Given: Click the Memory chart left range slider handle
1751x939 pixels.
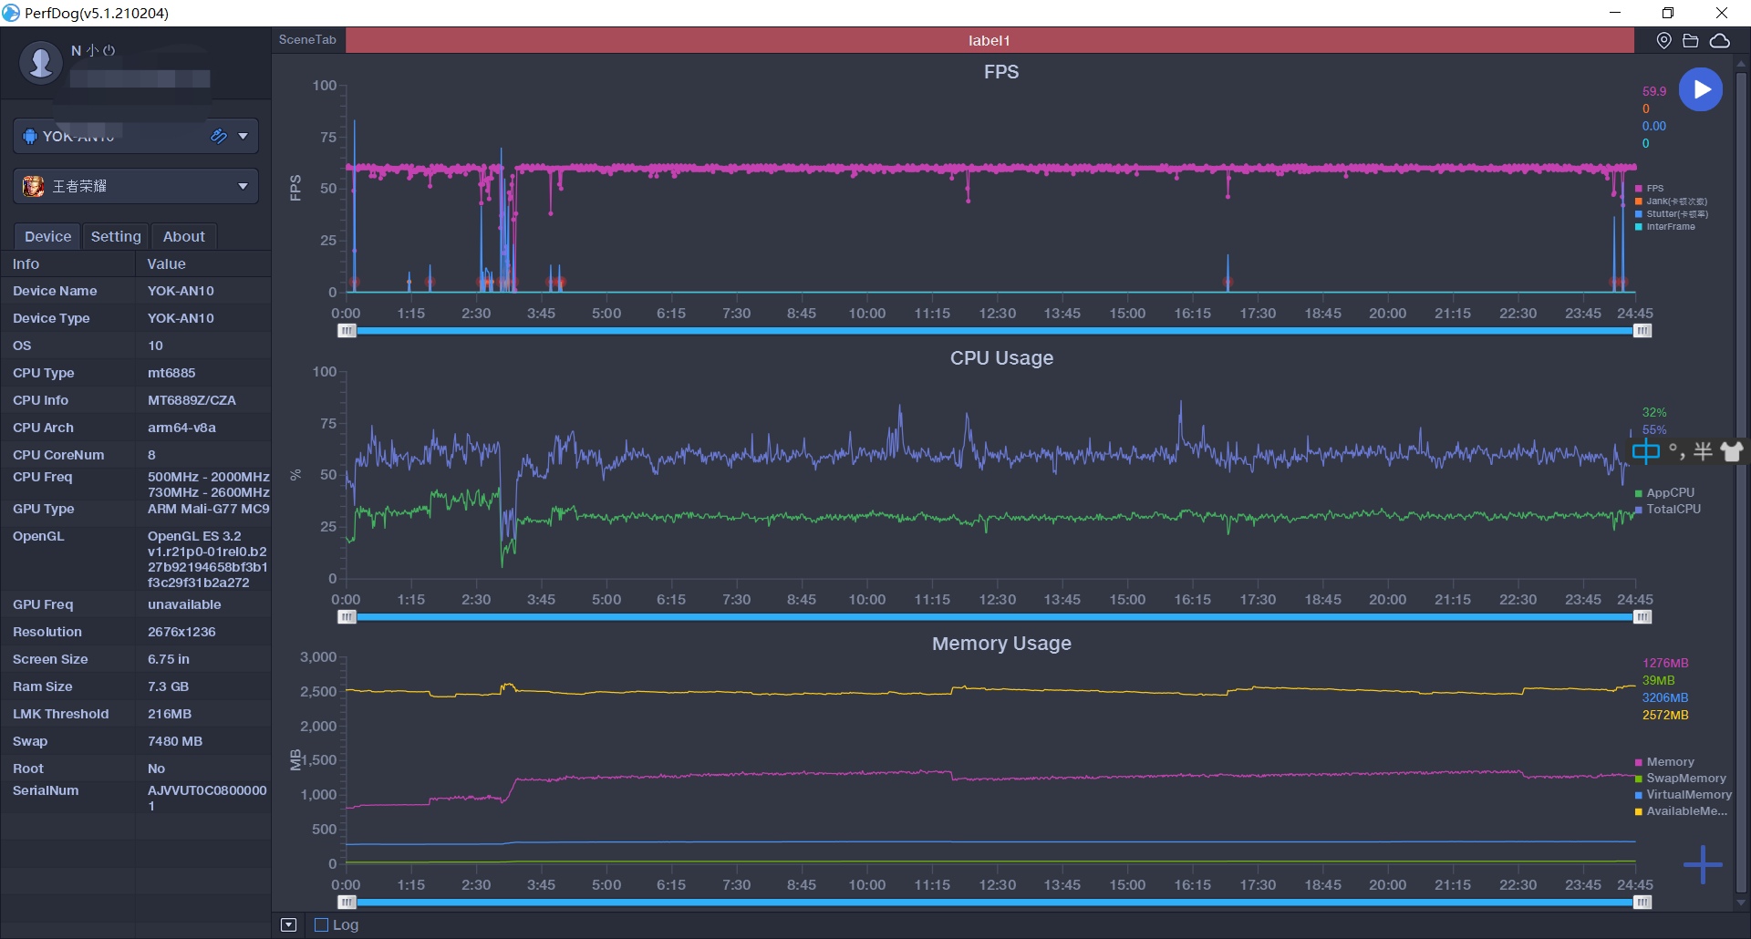Looking at the screenshot, I should [x=347, y=903].
